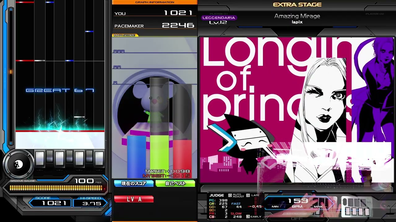Viewport: 396px width, 222px height.
Task: Click the -0.45 timing offset value
Action: tap(255, 207)
